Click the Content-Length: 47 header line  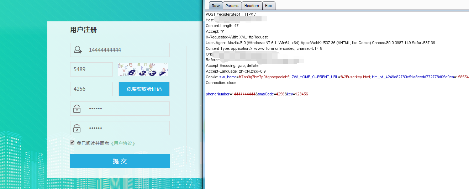click(x=222, y=26)
